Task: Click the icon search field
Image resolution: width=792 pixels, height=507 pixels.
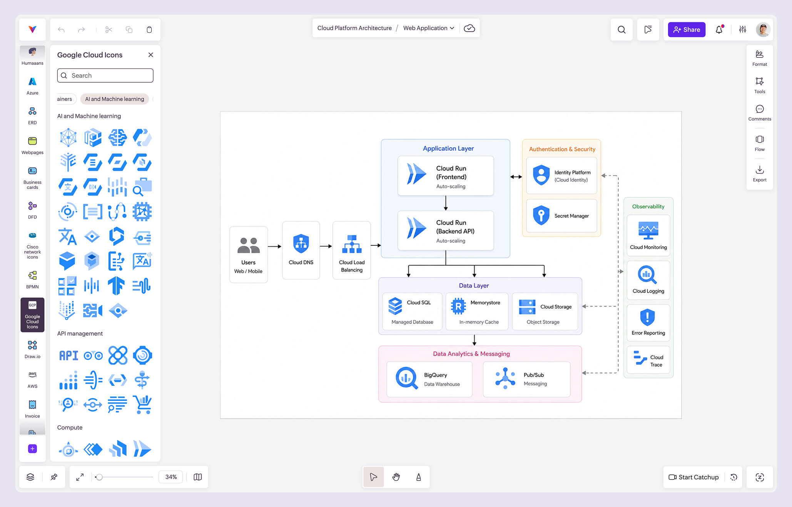Action: pos(105,75)
